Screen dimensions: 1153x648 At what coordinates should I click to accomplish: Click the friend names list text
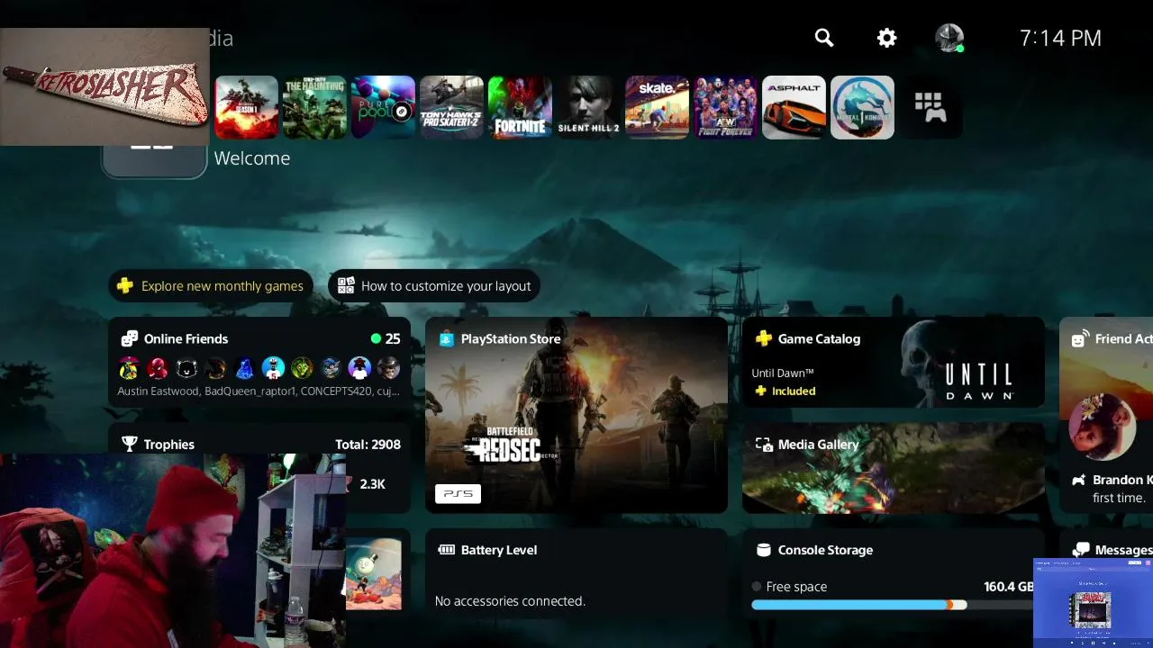pos(259,391)
